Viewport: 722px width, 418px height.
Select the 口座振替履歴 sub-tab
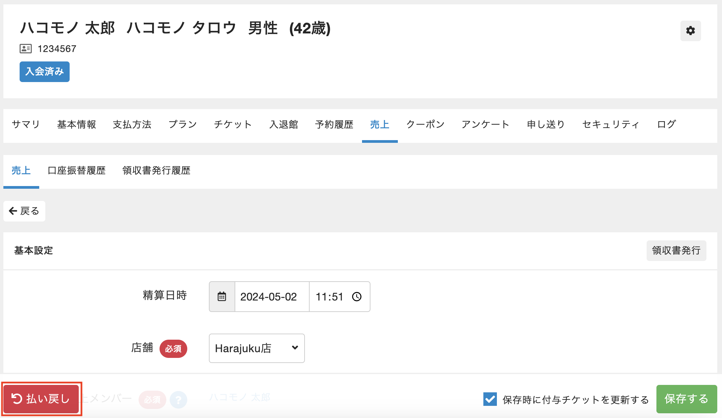tap(77, 171)
